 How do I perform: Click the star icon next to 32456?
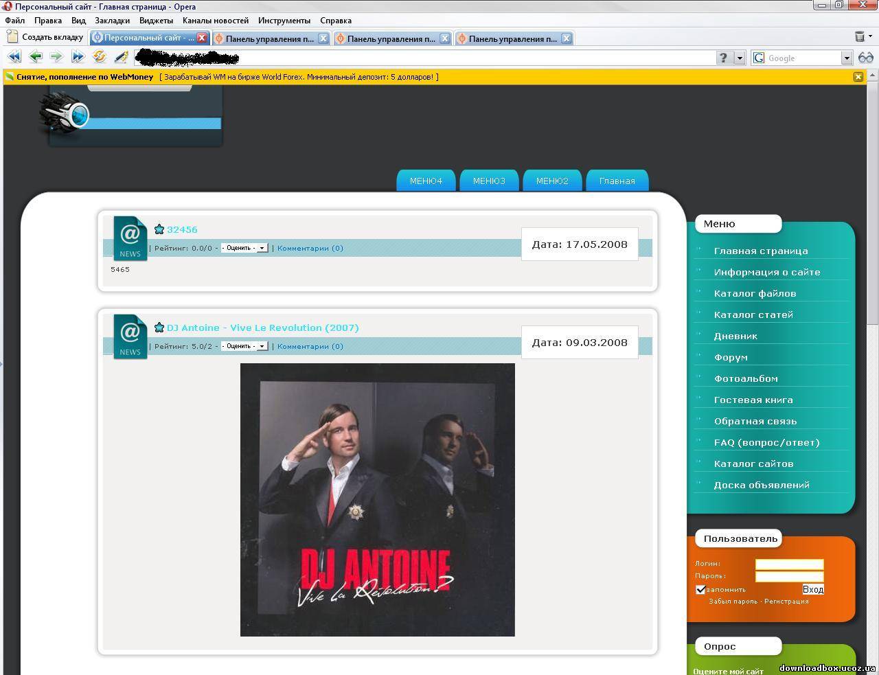point(159,229)
